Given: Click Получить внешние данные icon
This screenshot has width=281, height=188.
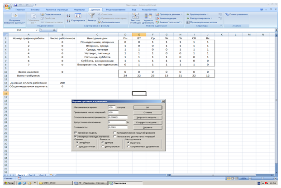Looking at the screenshot, I should (x=14, y=15).
